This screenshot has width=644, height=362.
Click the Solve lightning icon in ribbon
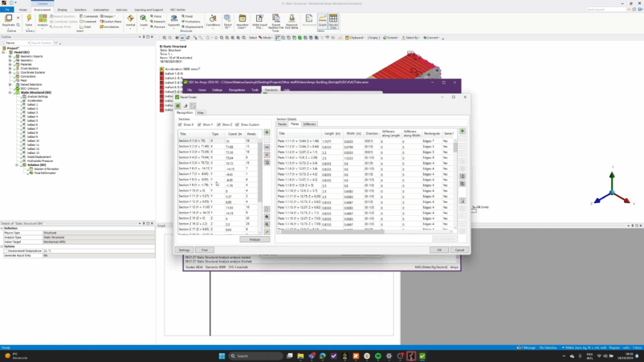[x=30, y=18]
